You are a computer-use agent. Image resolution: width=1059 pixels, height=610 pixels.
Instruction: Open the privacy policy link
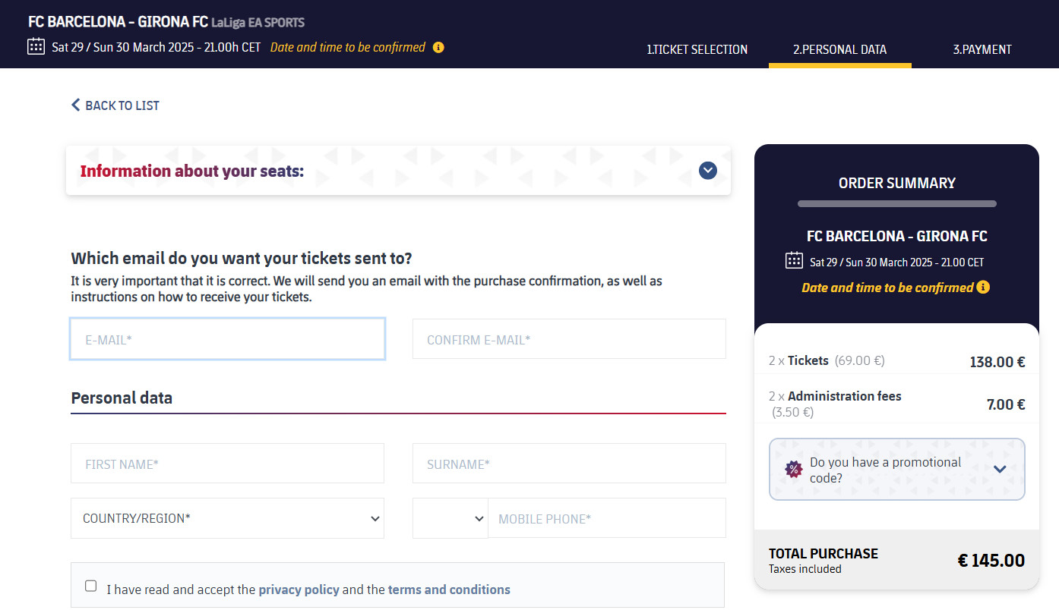point(299,590)
